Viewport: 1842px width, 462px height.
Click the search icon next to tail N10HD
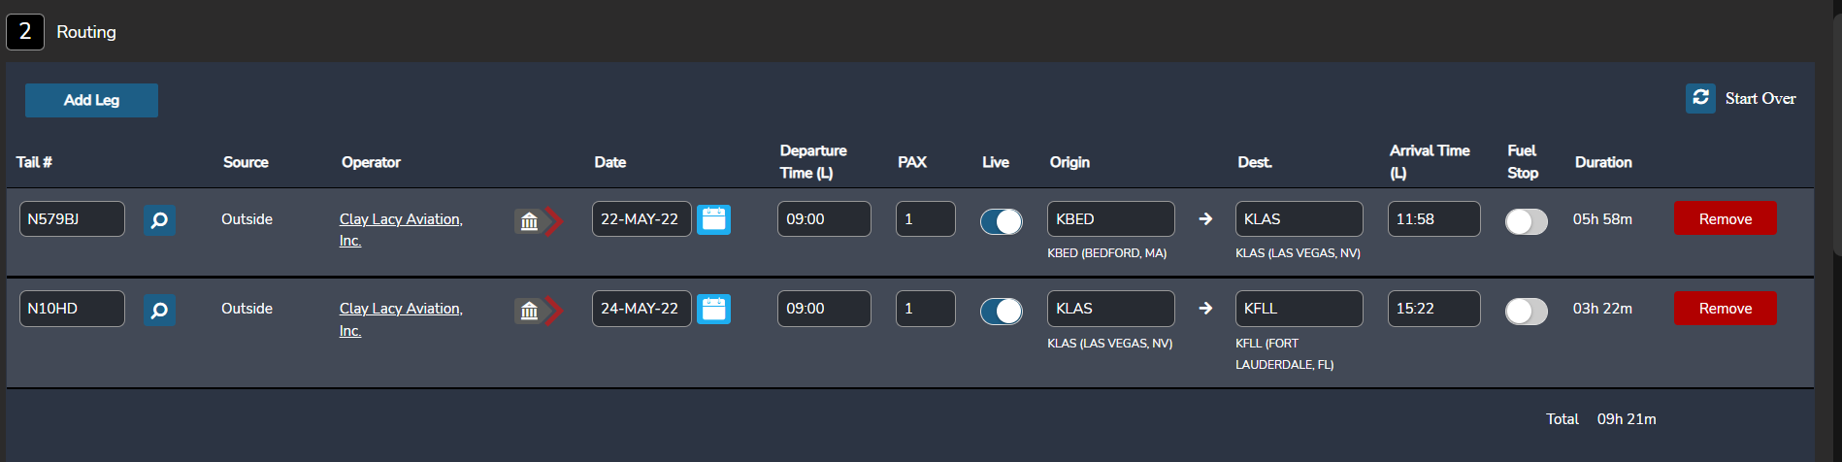tap(159, 310)
